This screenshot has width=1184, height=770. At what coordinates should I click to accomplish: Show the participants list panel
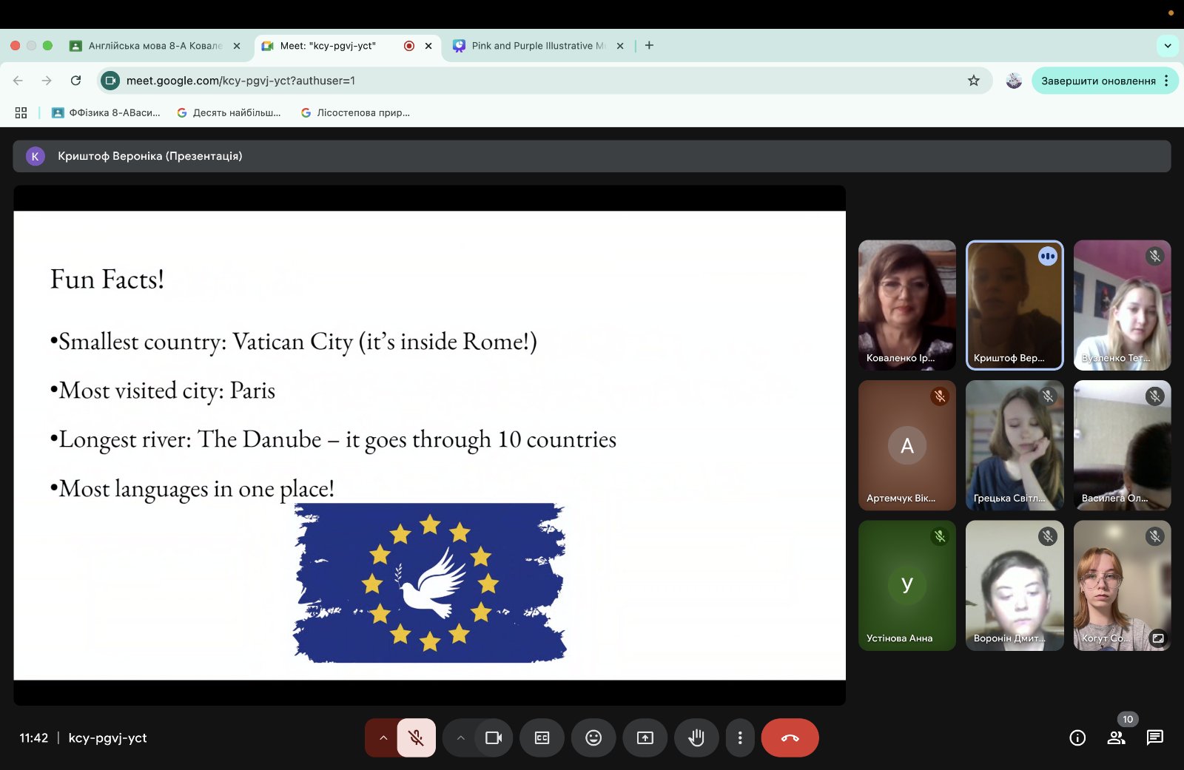coord(1116,737)
